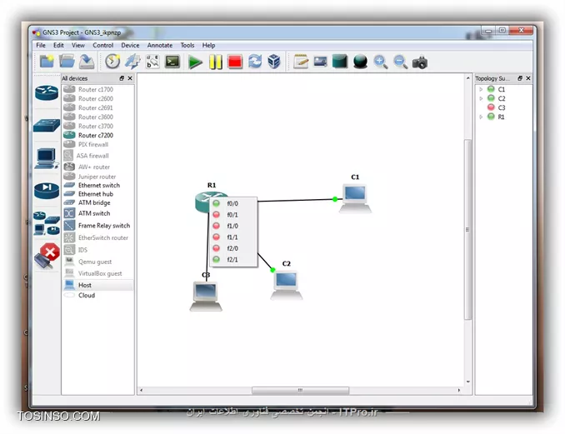Browse routers category in sidebar

click(x=47, y=92)
